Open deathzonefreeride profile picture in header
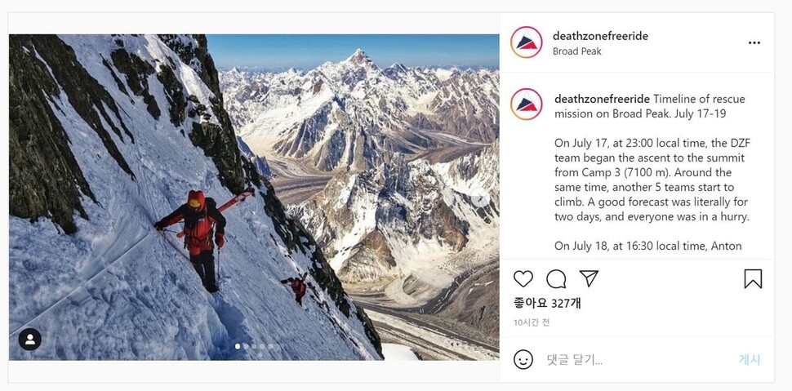The width and height of the screenshot is (792, 391). [527, 42]
